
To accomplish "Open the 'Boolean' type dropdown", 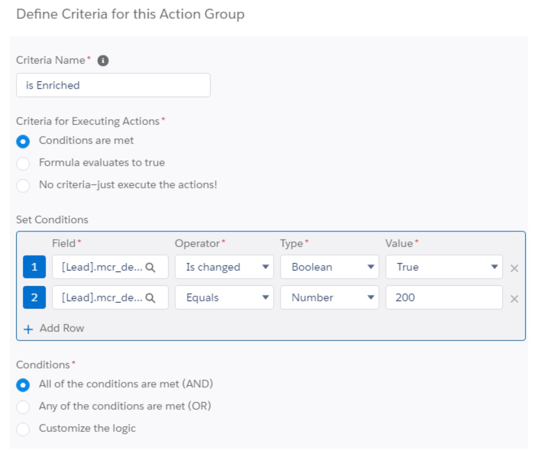I will point(330,267).
